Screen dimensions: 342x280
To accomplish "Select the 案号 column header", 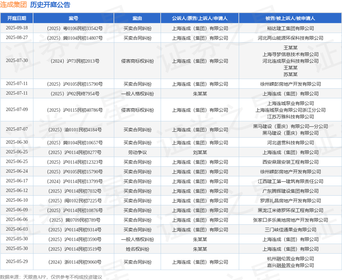I will coord(73,18).
